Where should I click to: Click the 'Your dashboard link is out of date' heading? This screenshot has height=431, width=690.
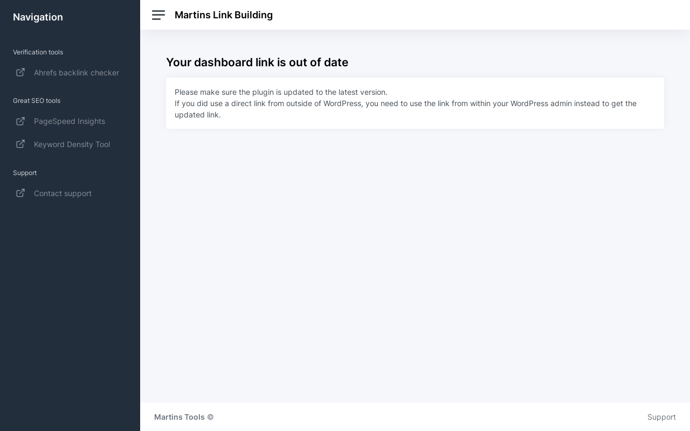[x=257, y=62]
